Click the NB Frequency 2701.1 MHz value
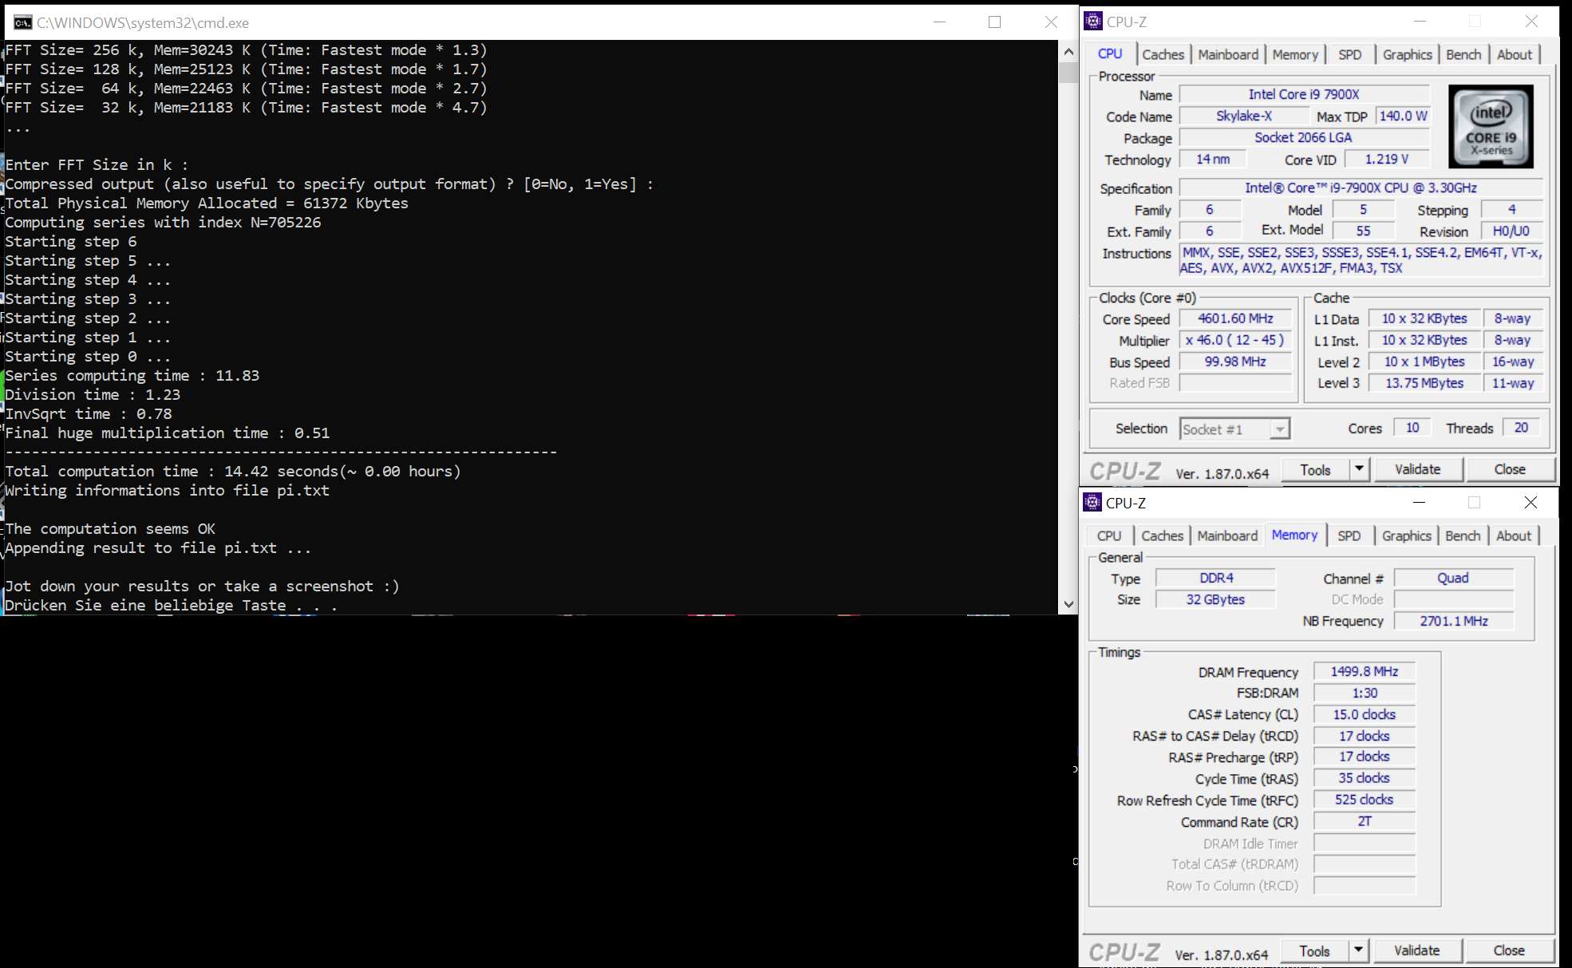Screen dimensions: 1572x968 (x=1454, y=621)
